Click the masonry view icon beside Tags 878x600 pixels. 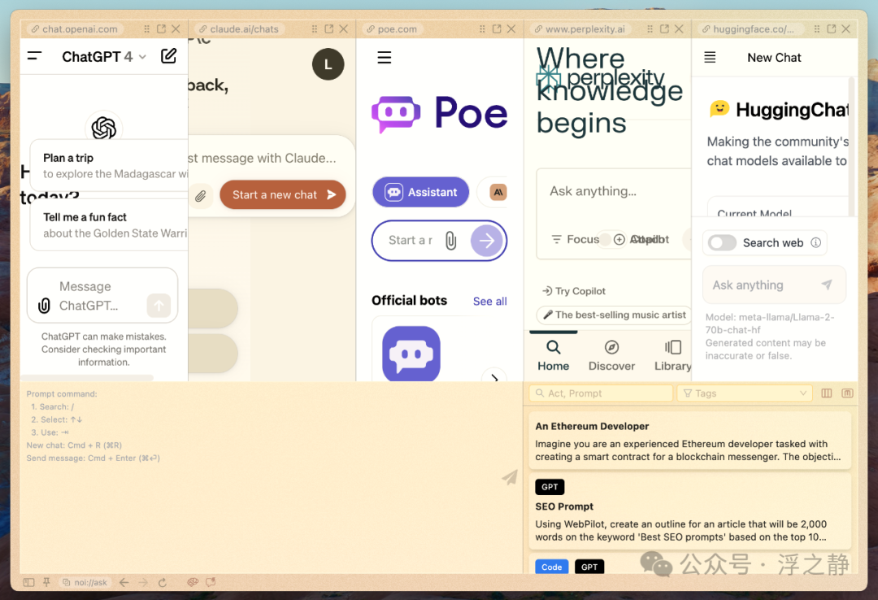[x=847, y=393]
